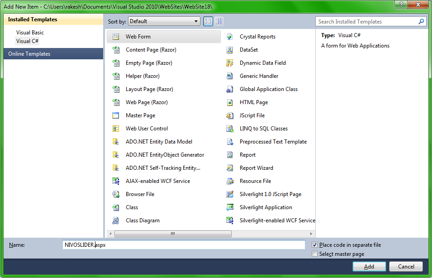Click the Browser File icon
The image size is (432, 278).
116,194
